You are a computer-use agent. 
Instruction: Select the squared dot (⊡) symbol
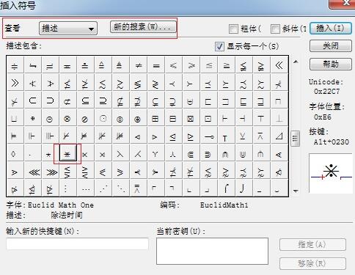[208, 119]
